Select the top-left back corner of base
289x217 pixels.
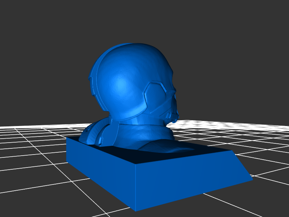click(x=67, y=138)
